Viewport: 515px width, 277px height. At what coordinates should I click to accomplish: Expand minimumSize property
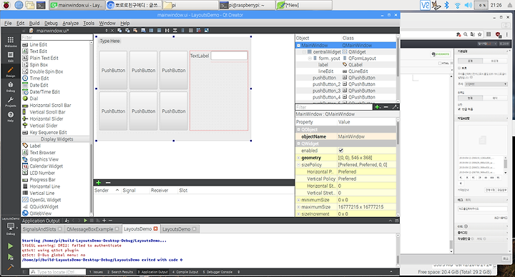[298, 200]
